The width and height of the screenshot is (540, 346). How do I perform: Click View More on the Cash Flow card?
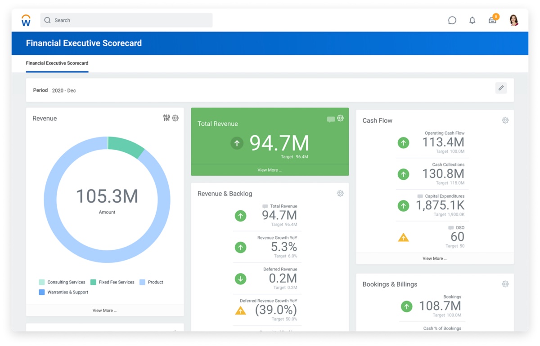pos(435,258)
